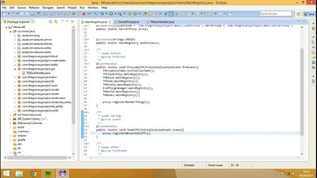This screenshot has width=317, height=178.
Task: Click the Next Annotation toolbar icon
Action: [x=188, y=14]
